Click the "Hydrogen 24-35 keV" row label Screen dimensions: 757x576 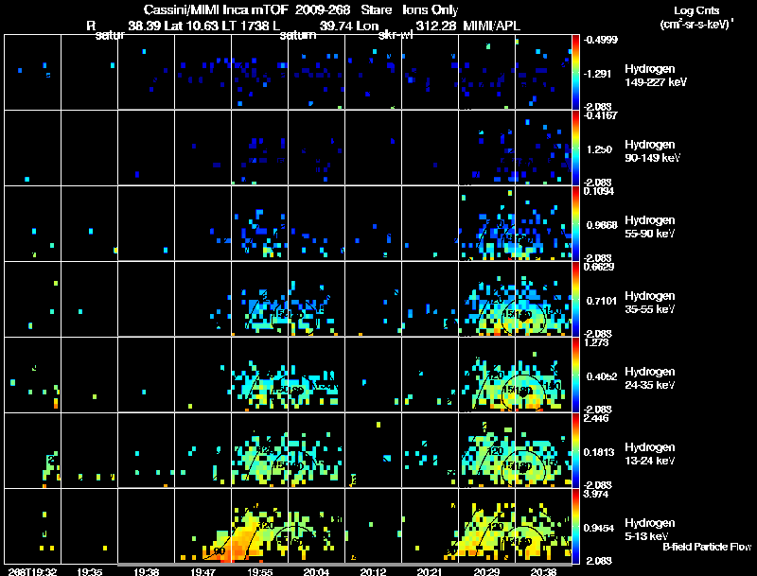pos(650,378)
